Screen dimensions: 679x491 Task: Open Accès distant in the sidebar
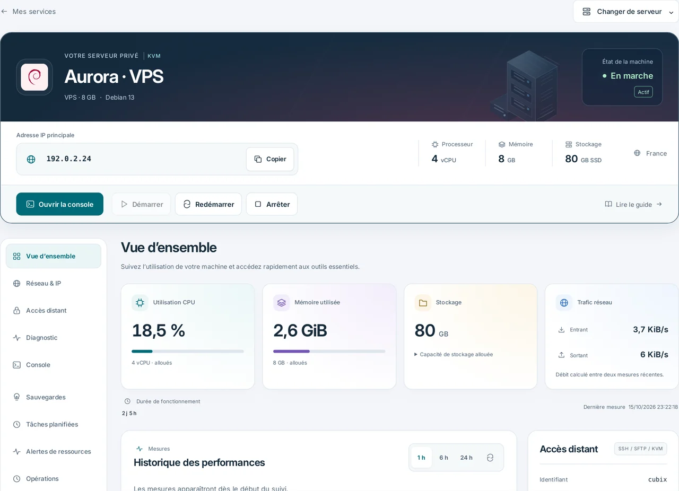[54, 310]
